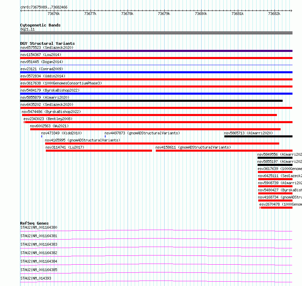Click STAU2|NM_001164385 transcript label
The image size is (302, 286).
(39, 270)
